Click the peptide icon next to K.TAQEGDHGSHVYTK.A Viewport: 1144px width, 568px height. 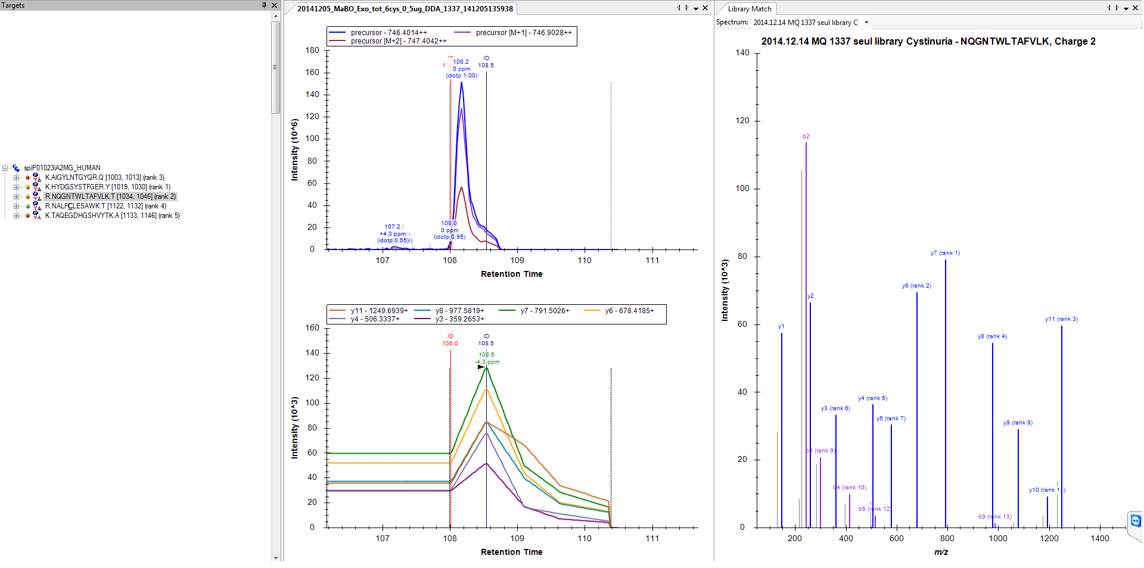coord(37,216)
